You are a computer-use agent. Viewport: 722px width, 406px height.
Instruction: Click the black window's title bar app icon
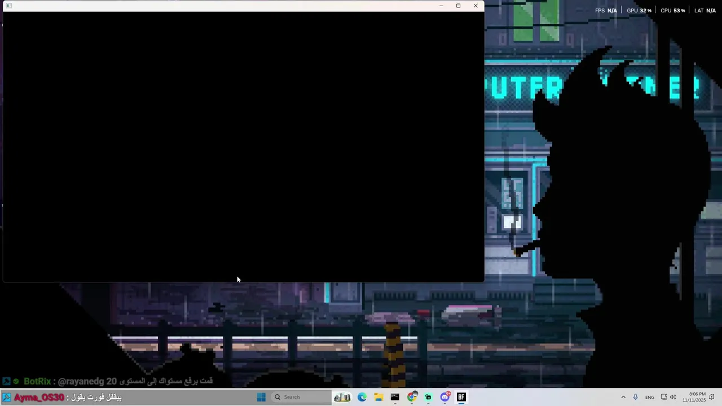pos(8,6)
